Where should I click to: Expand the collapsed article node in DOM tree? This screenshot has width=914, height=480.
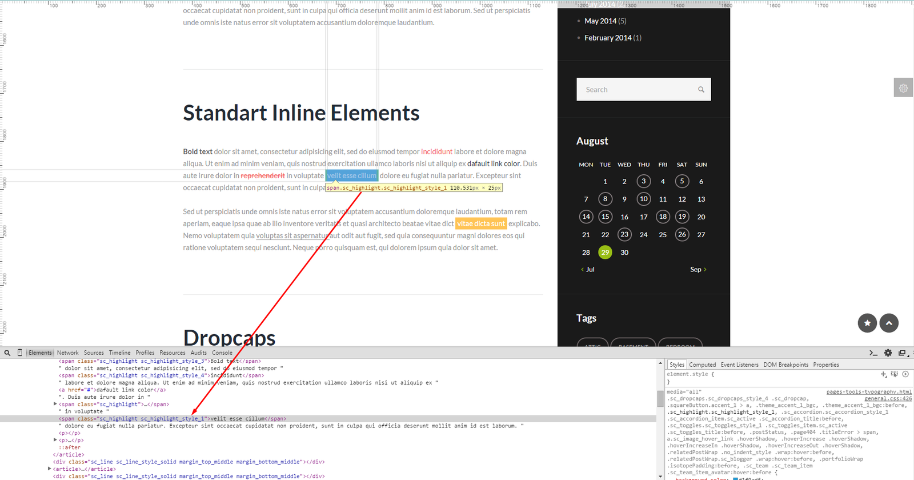pos(50,469)
